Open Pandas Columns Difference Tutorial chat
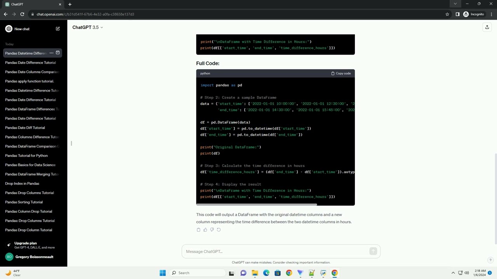This screenshot has height=279, width=497. (x=32, y=137)
